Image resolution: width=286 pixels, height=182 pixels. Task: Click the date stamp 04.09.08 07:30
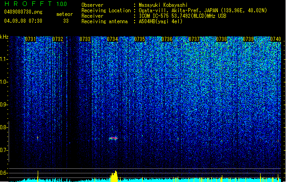23,21
